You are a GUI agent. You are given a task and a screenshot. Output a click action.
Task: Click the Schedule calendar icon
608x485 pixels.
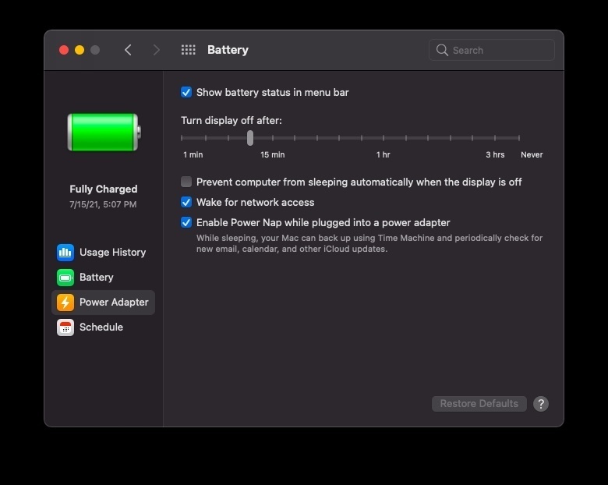(65, 327)
